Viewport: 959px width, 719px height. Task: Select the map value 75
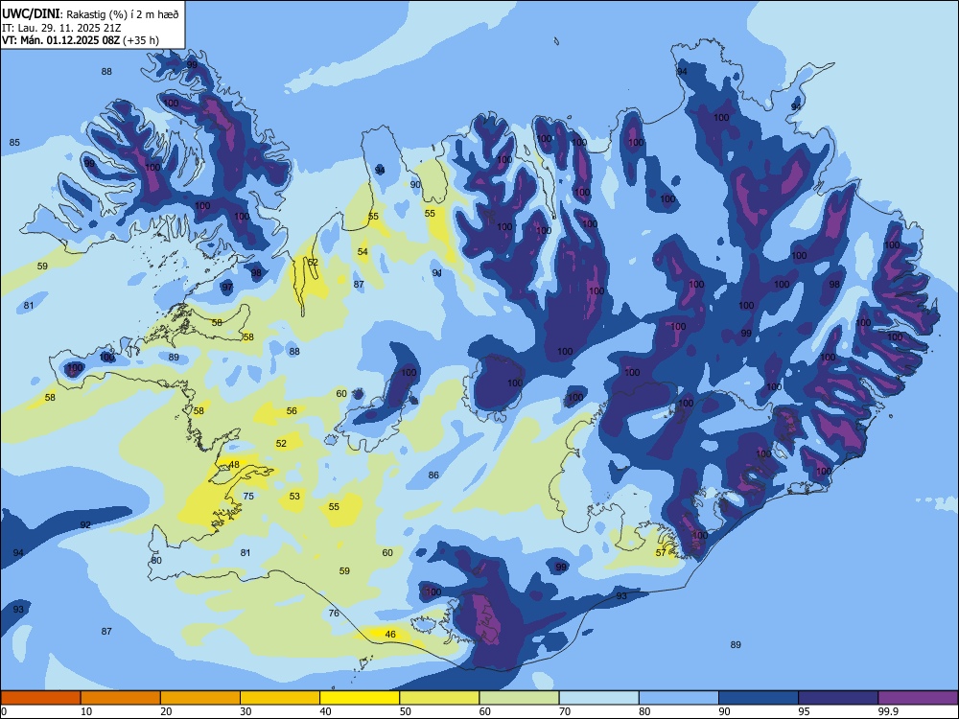tap(248, 496)
